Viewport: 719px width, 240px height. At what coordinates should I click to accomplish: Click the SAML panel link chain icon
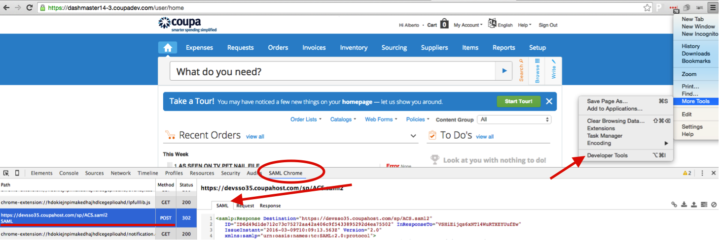tap(674, 205)
